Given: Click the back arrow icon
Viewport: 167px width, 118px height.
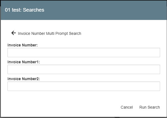Looking at the screenshot, I should (14, 33).
